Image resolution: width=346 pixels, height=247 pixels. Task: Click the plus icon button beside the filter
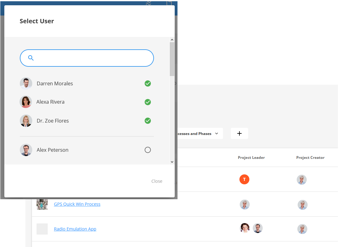point(239,133)
